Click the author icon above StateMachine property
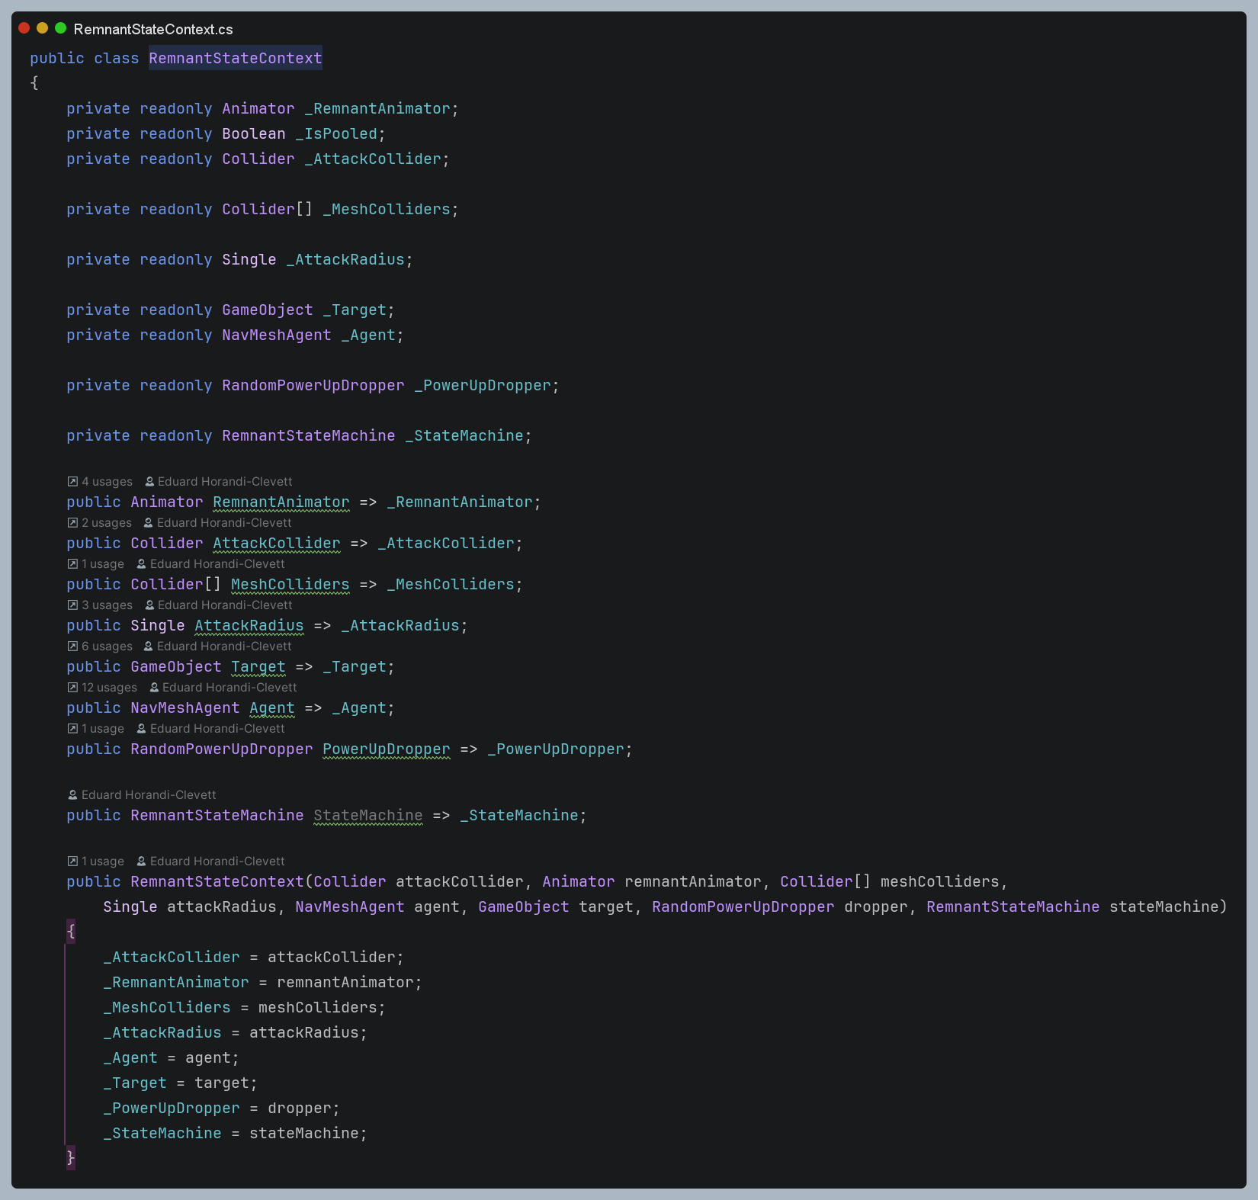This screenshot has height=1200, width=1258. pos(72,795)
